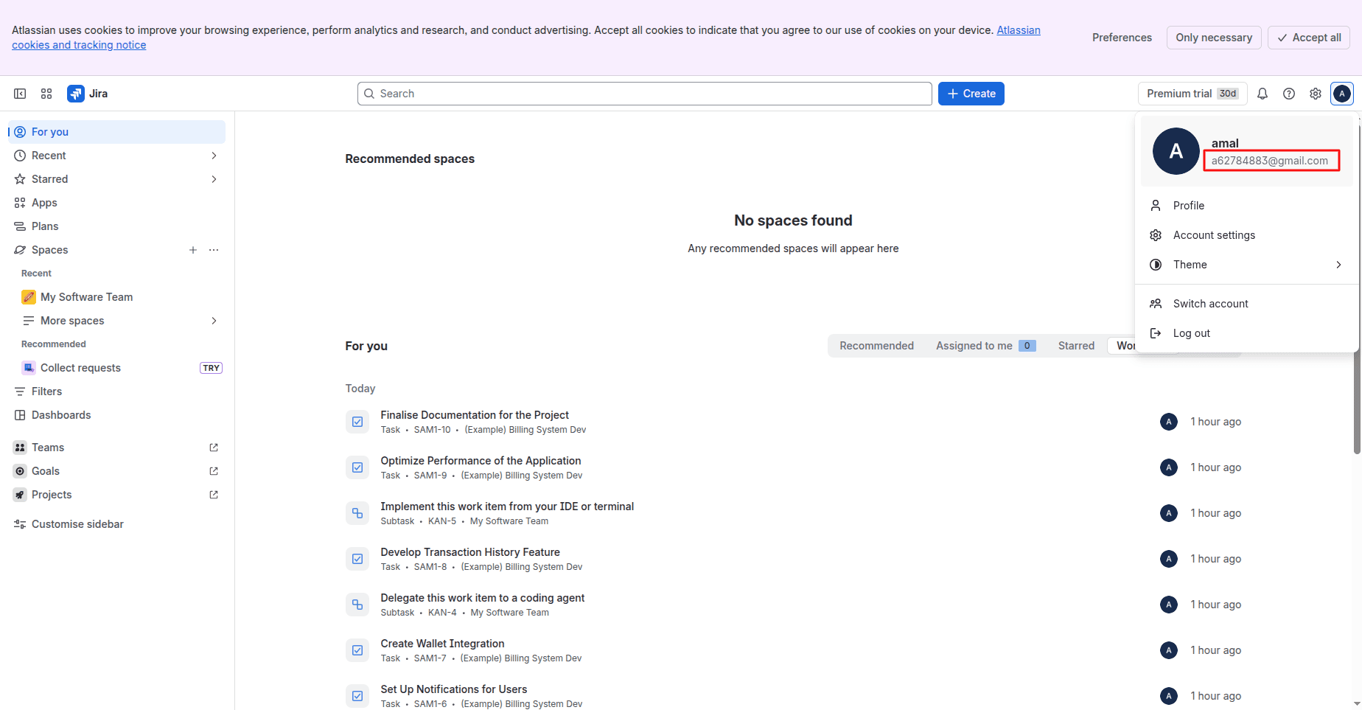Expand the Theme submenu
This screenshot has width=1362, height=710.
1247,265
